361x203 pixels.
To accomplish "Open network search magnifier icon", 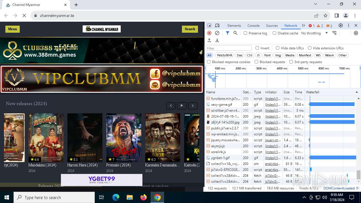I will click(x=235, y=33).
